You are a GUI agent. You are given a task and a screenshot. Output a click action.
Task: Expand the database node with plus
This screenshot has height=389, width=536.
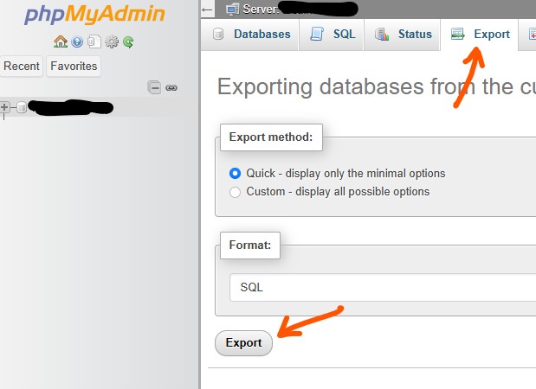5,107
